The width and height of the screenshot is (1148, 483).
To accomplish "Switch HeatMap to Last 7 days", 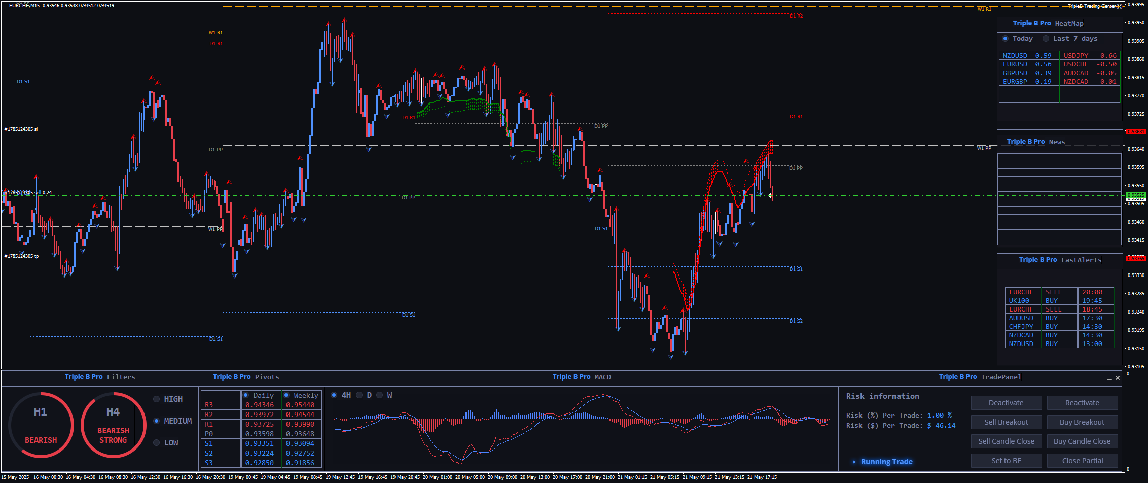I will click(1046, 39).
